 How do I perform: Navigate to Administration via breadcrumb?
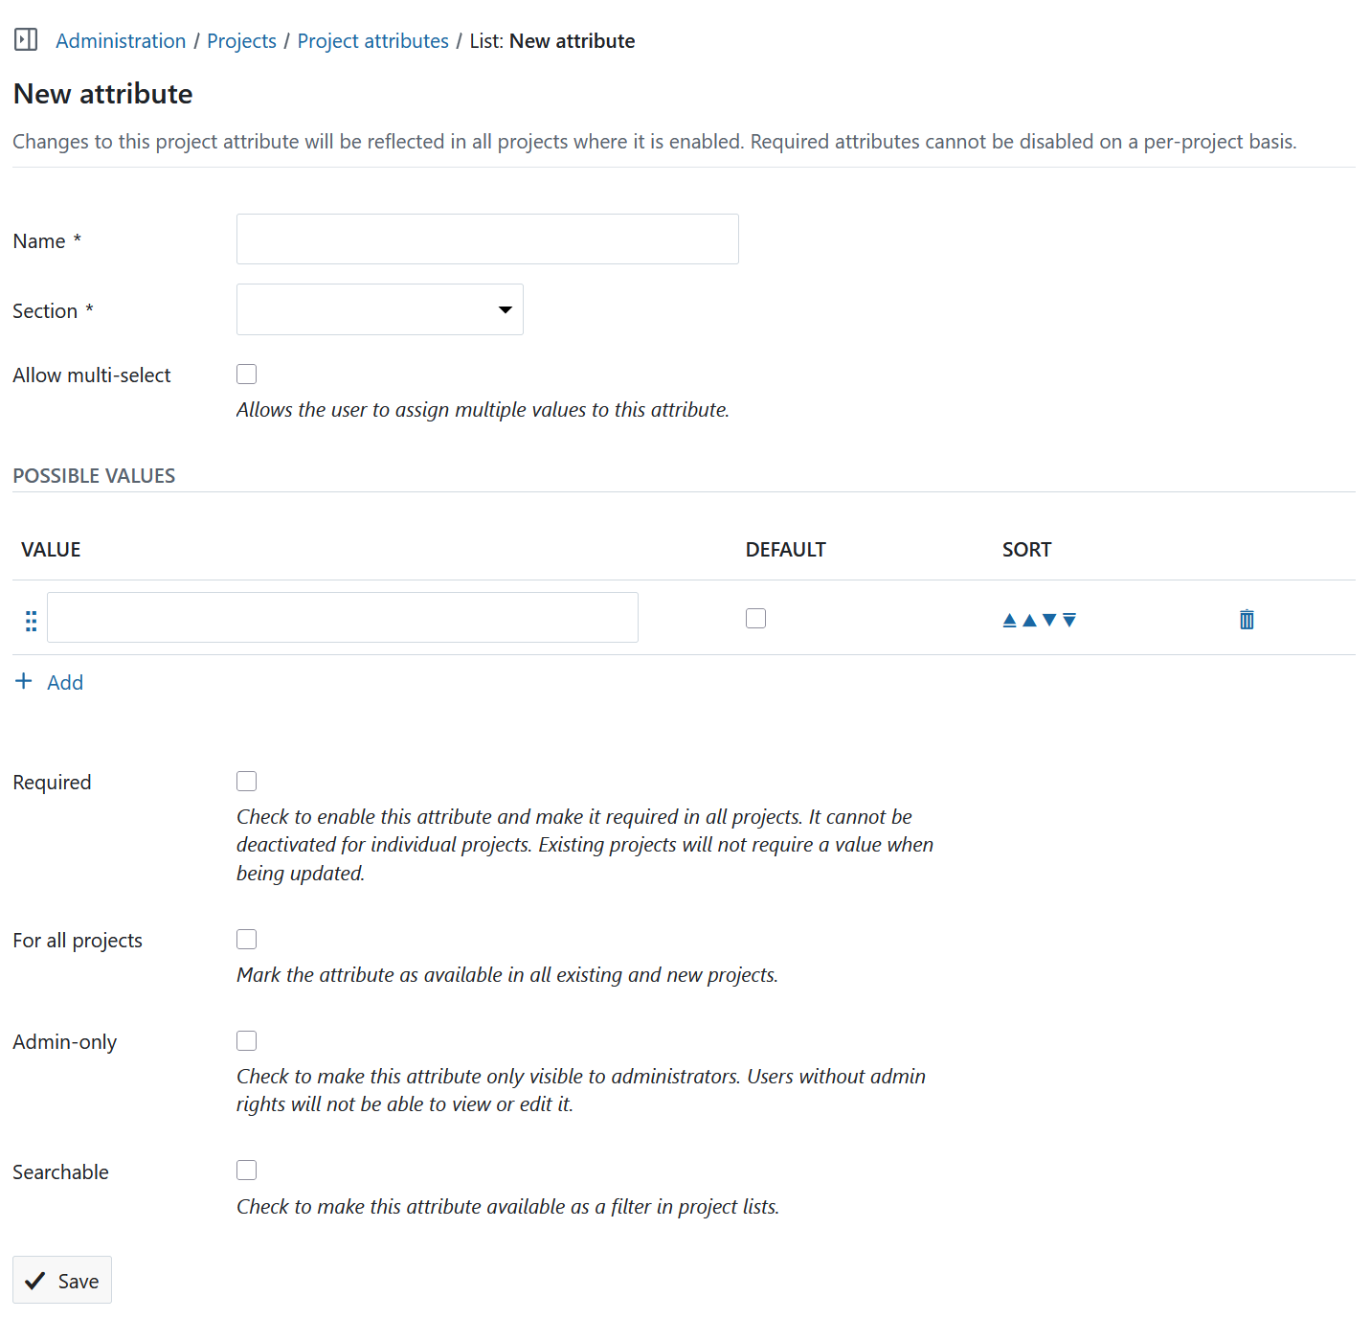click(120, 40)
